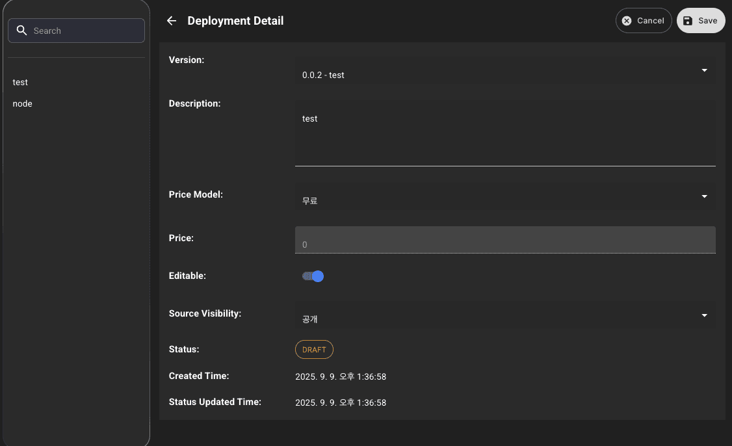This screenshot has width=732, height=446.
Task: Toggle the Editable switch
Action: point(313,276)
